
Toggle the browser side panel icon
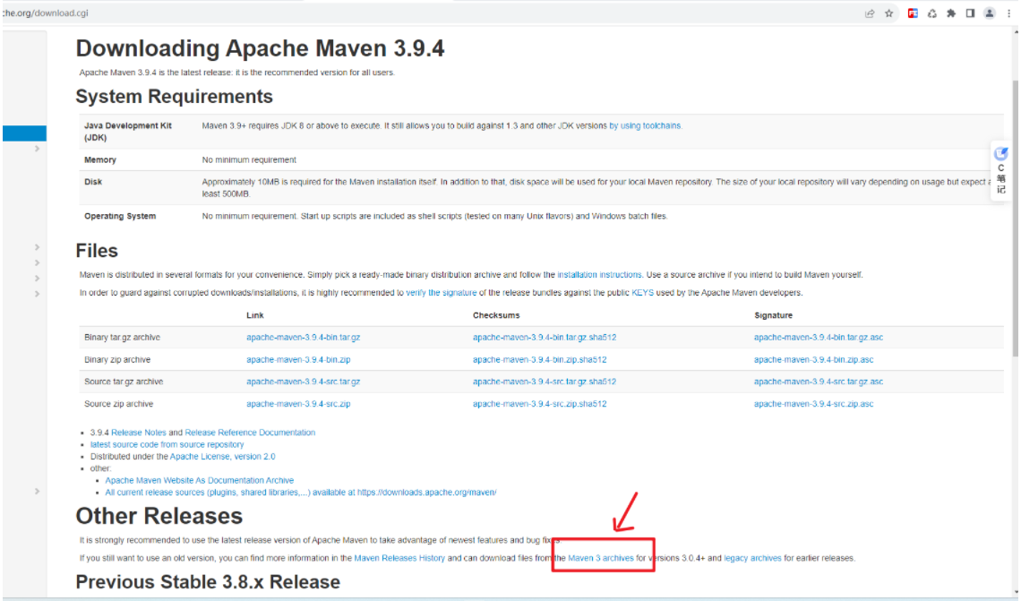[970, 13]
